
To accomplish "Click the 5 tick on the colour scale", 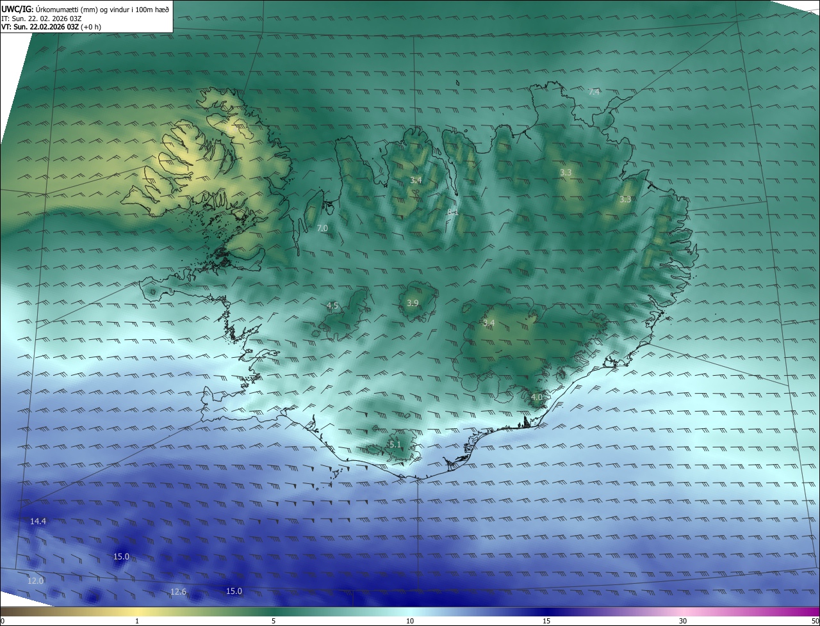I will [274, 621].
